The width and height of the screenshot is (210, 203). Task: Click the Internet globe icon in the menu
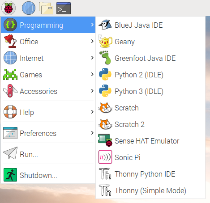[x=10, y=58]
